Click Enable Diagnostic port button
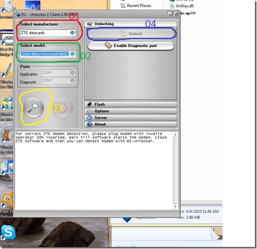 (131, 46)
